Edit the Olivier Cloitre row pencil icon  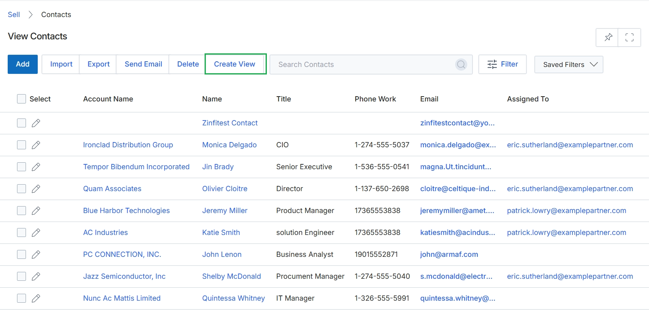[x=36, y=189]
